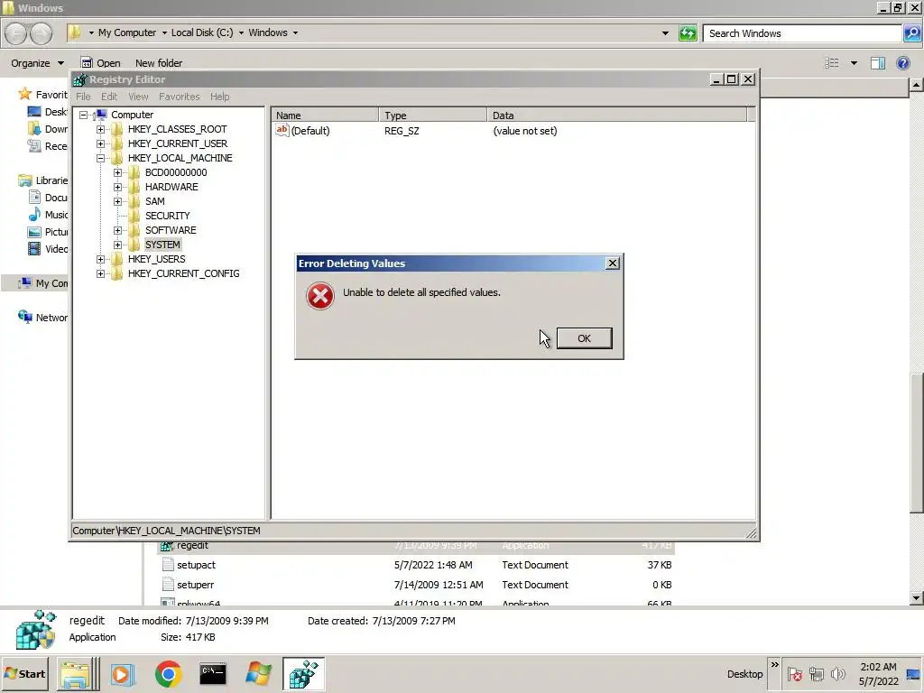The image size is (924, 693).
Task: Open Registry Editor View menu
Action: [138, 97]
